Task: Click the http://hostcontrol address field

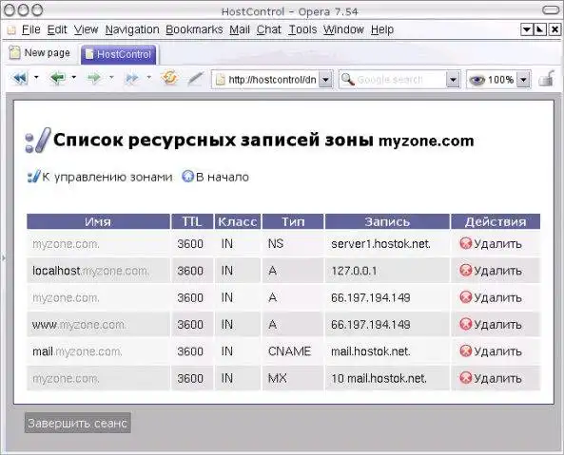Action: 272,80
